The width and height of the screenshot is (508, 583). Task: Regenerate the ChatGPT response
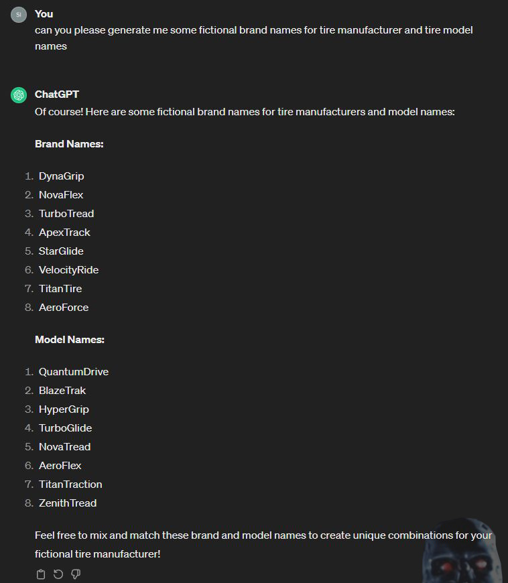(58, 574)
